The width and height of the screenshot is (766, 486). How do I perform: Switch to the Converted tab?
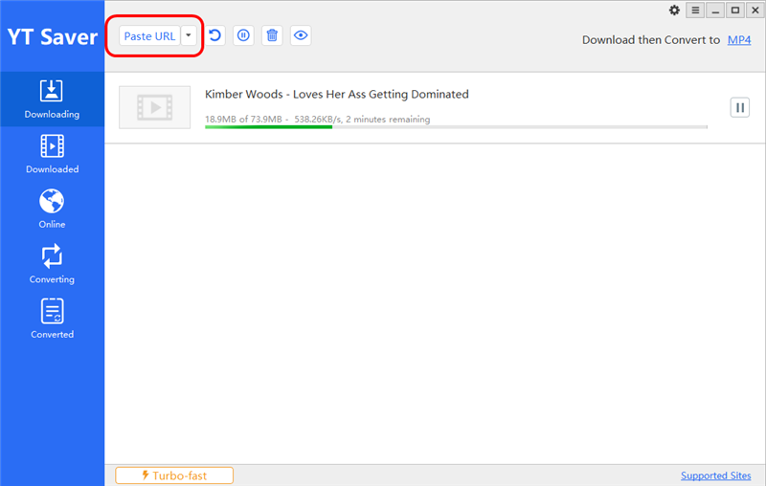point(52,320)
